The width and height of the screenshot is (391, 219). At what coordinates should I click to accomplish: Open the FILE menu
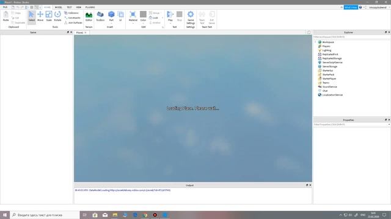point(5,7)
